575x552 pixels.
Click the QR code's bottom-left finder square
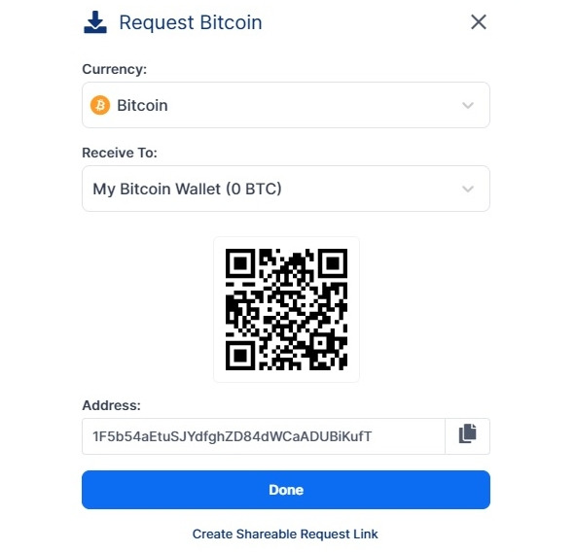(240, 356)
